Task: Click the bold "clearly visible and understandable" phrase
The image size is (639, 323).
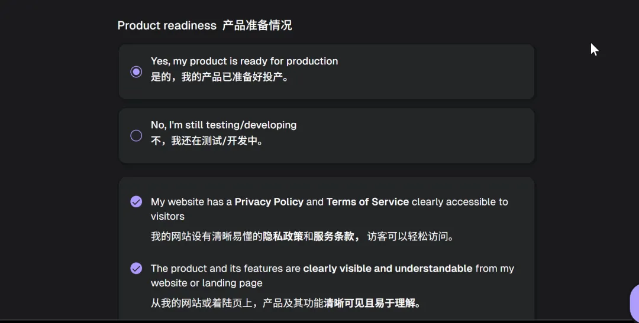Action: [388, 269]
